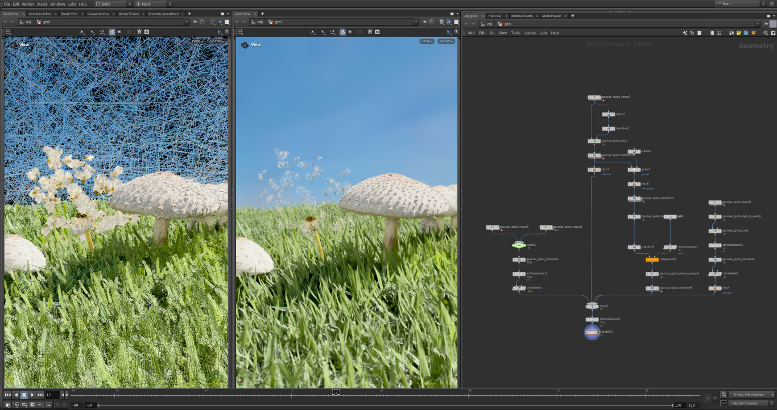This screenshot has width=777, height=410.
Task: Click Go in network editor menu
Action: 492,33
